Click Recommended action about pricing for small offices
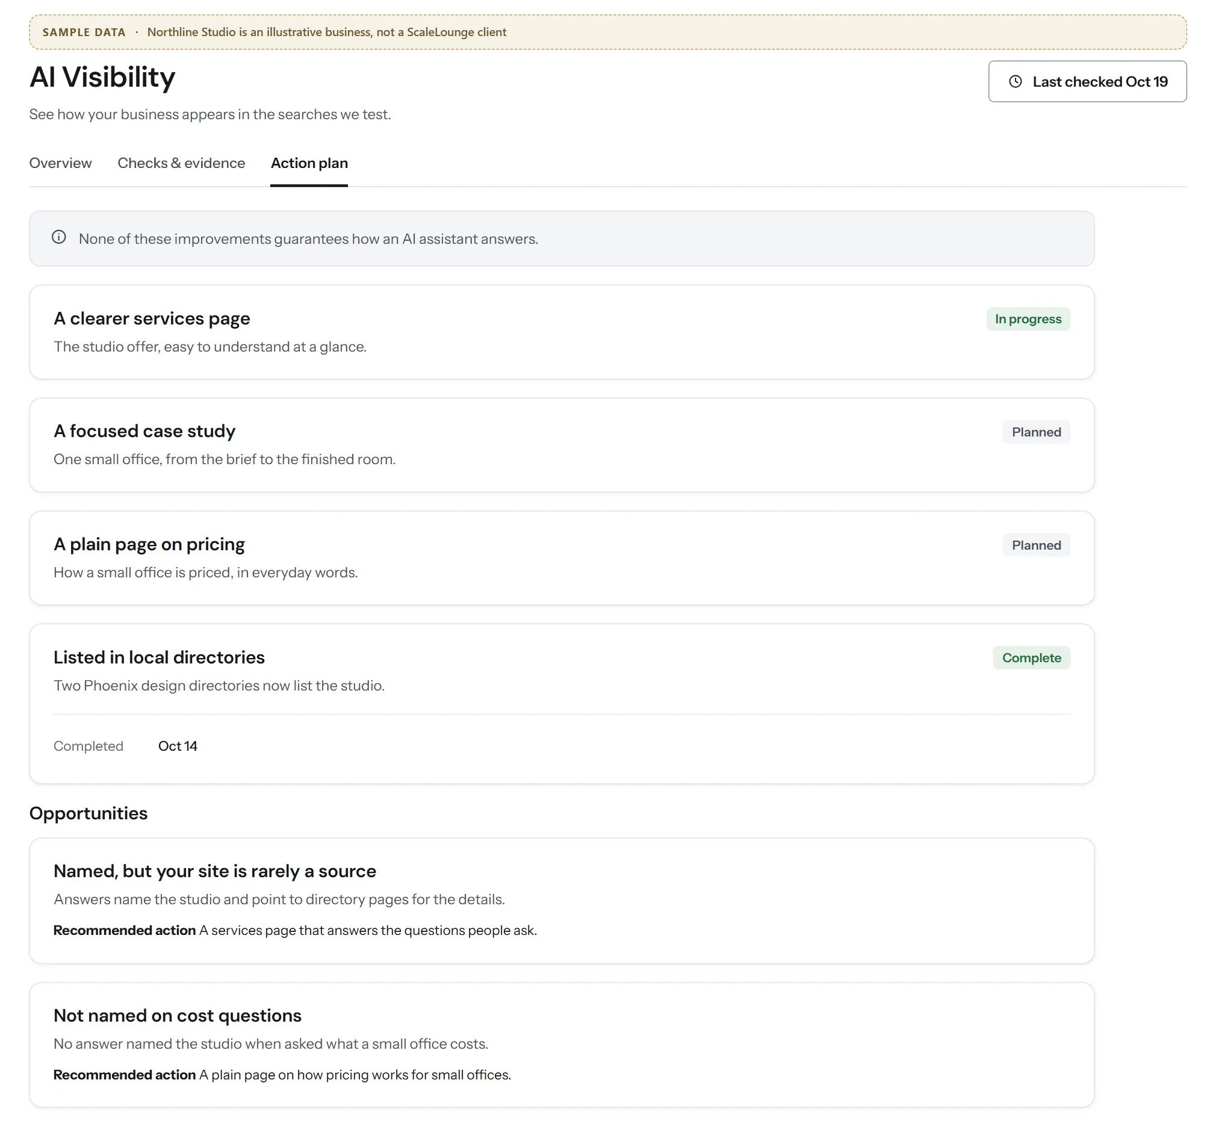This screenshot has height=1130, width=1216. [x=282, y=1075]
